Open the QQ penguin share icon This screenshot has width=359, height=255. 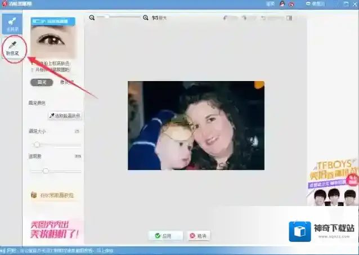pyautogui.click(x=282, y=4)
